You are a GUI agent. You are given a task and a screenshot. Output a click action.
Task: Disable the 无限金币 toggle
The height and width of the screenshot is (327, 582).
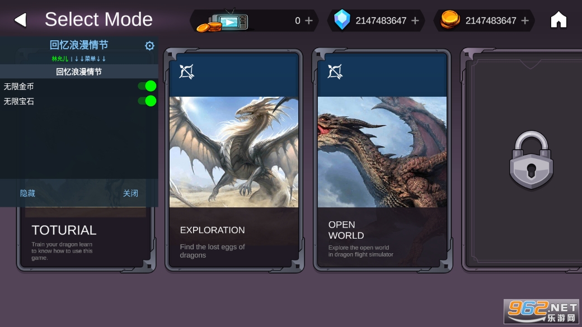click(x=147, y=86)
